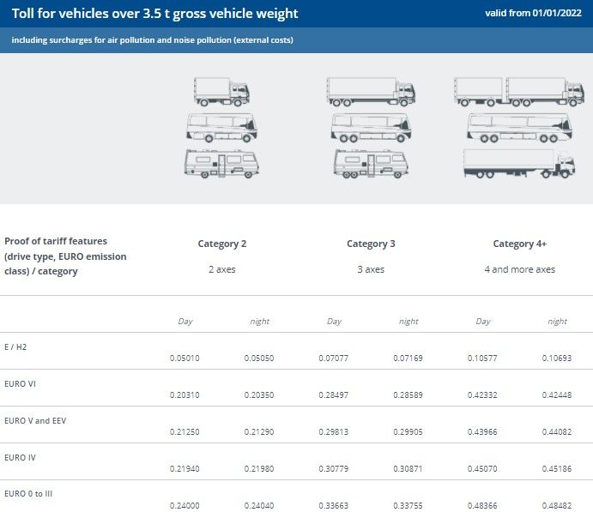Click the valid from 01/01/2022 text

(x=533, y=13)
